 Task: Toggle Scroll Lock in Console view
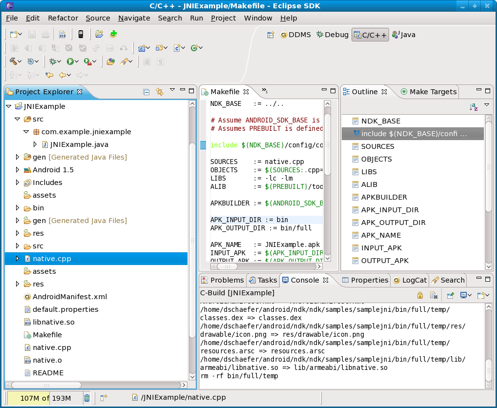[420, 295]
